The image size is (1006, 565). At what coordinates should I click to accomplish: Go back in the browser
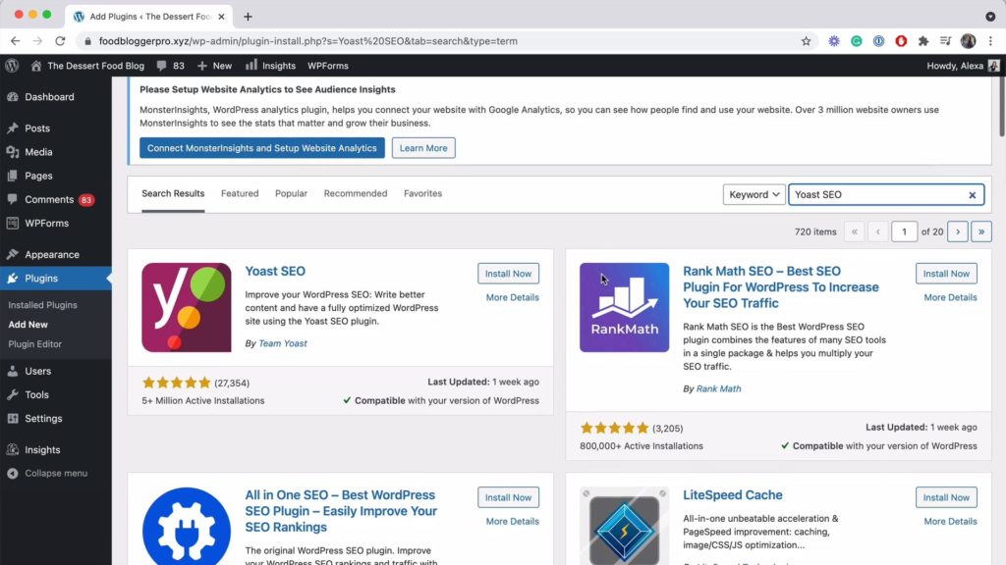click(16, 41)
